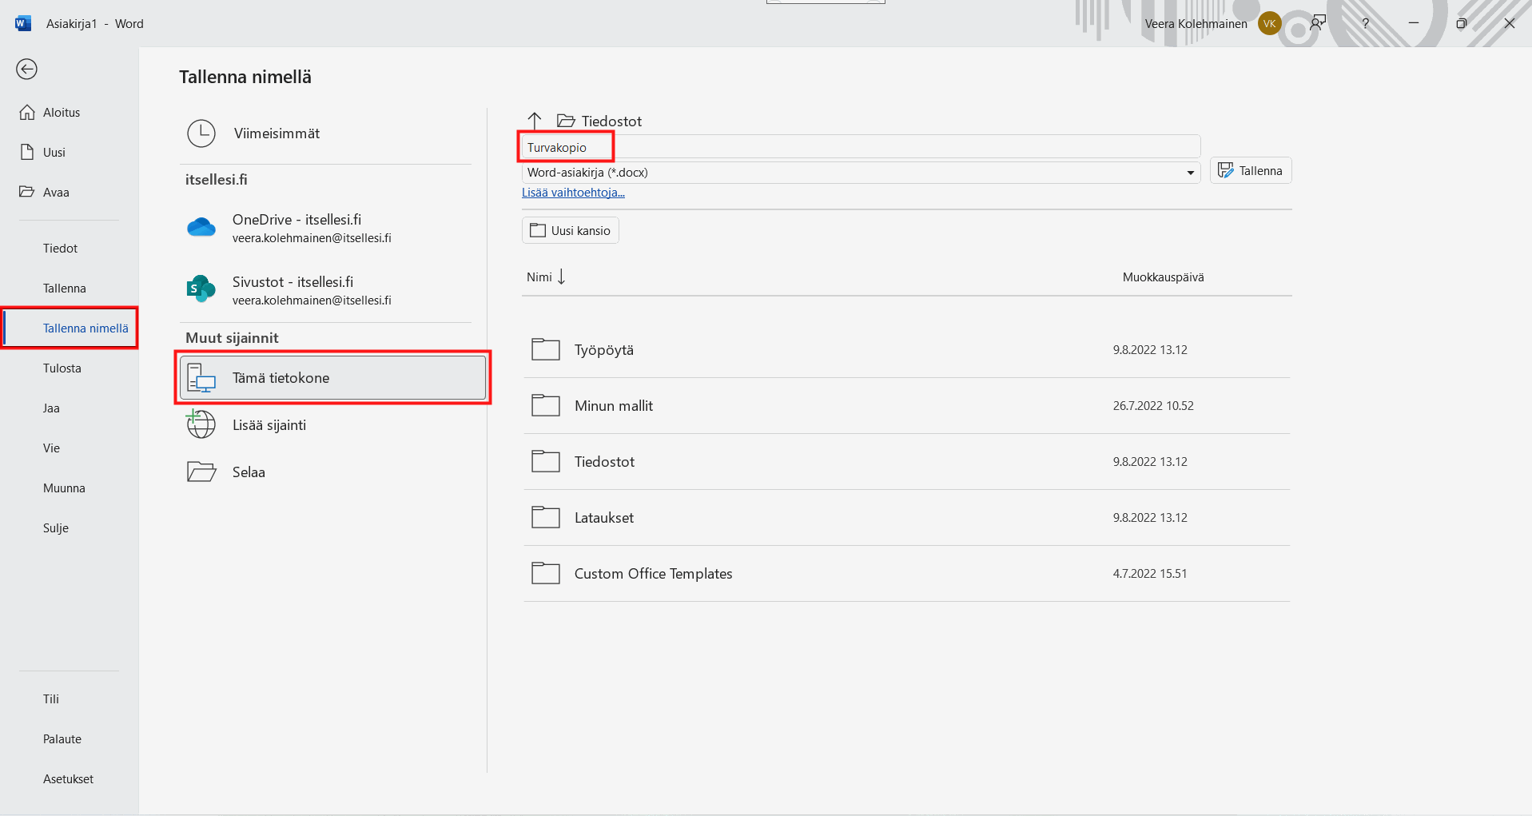Click the Tallenna save button

(1250, 171)
